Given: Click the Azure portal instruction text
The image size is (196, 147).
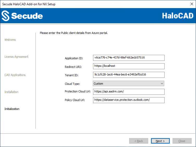Looking at the screenshot, I should [x=74, y=33].
